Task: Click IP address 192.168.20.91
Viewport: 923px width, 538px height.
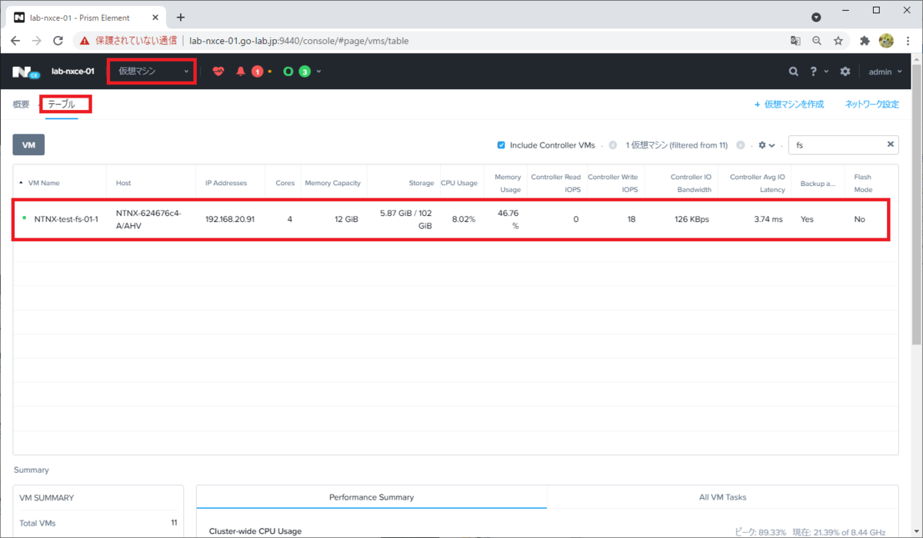Action: tap(230, 219)
